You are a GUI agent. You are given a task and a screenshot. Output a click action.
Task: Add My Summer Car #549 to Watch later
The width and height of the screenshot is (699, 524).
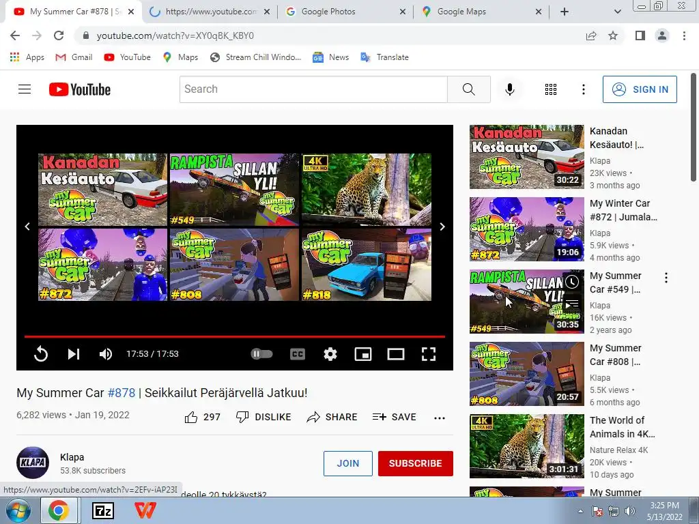pos(573,282)
